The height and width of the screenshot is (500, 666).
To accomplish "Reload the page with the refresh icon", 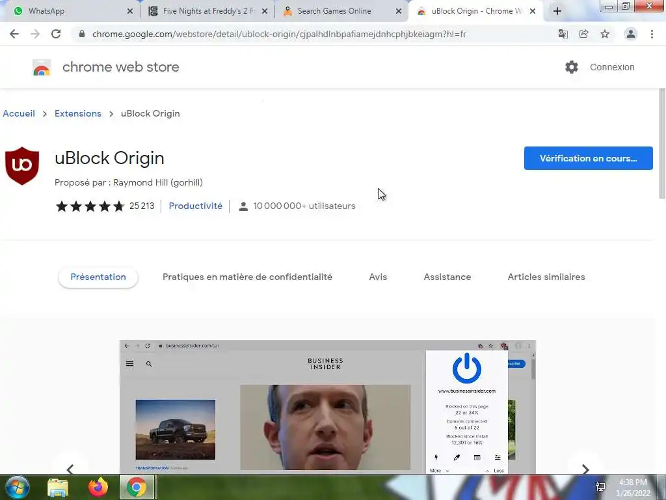I will click(x=56, y=34).
